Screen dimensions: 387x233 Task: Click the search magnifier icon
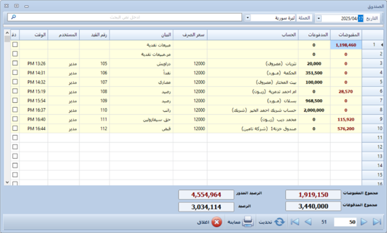(x=14, y=17)
